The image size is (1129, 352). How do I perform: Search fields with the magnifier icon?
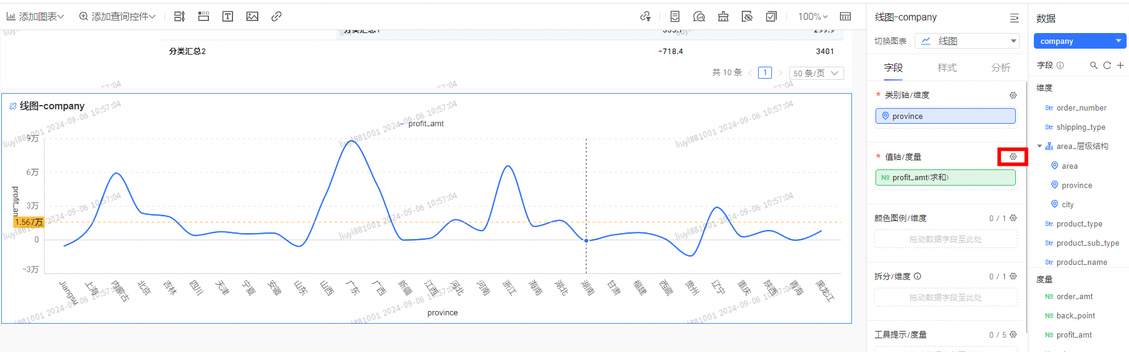pyautogui.click(x=1093, y=65)
